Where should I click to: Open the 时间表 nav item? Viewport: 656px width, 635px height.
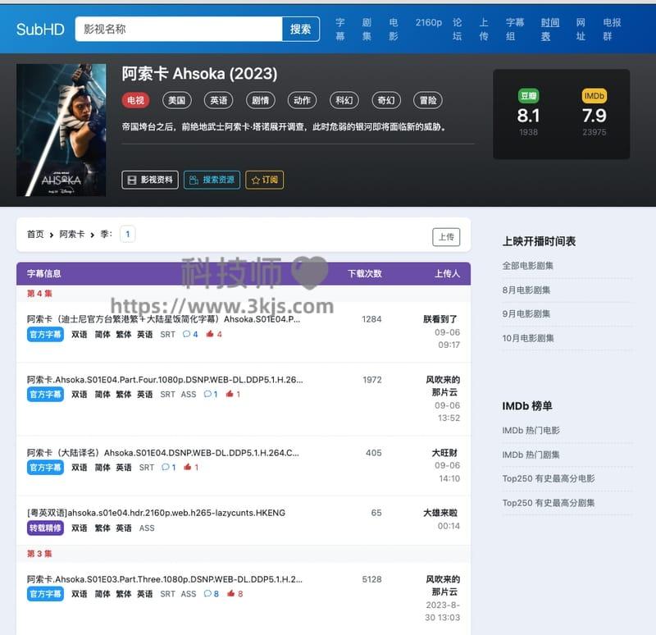[x=549, y=30]
